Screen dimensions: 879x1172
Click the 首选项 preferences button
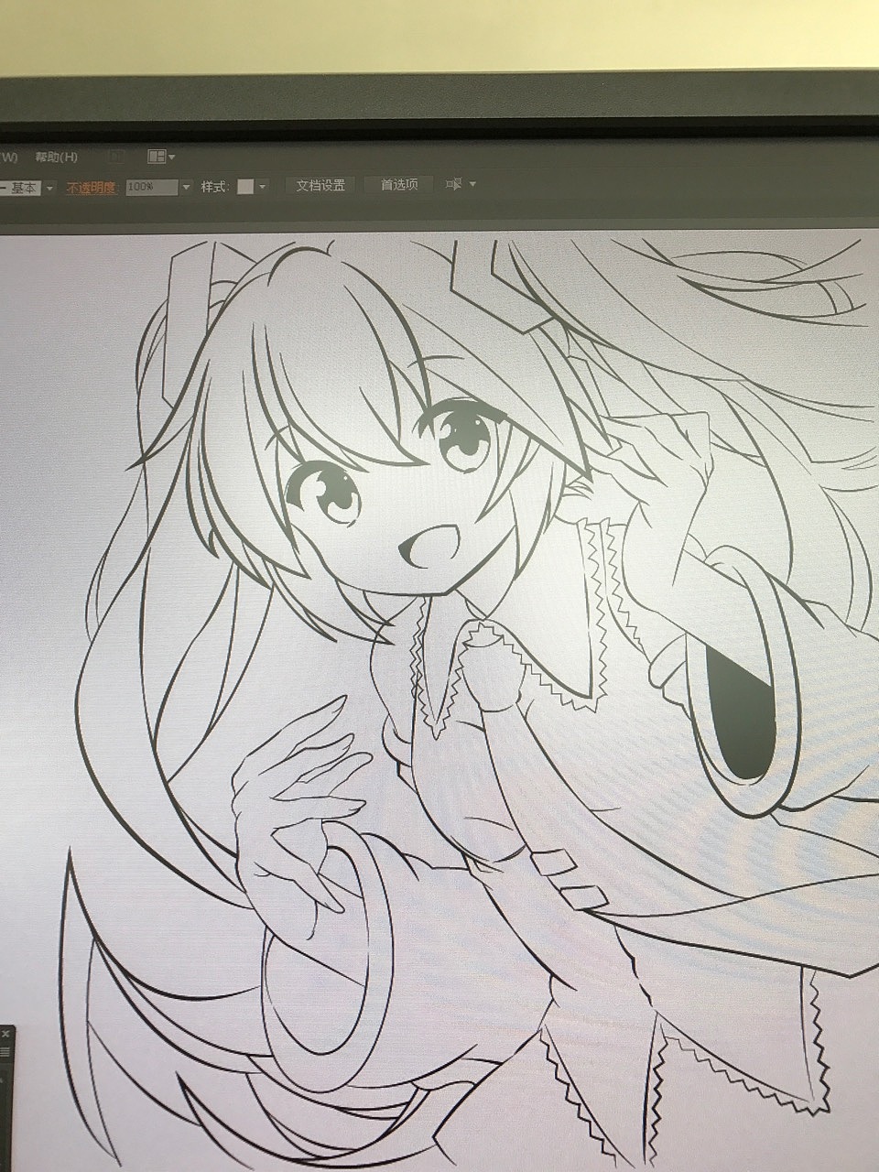point(399,184)
